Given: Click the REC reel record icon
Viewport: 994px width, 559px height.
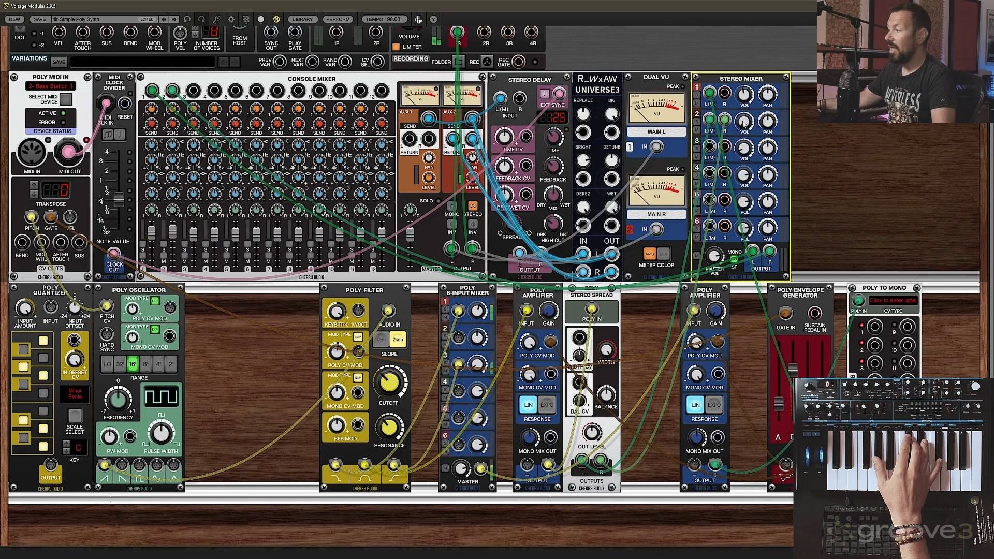Looking at the screenshot, I should (x=487, y=62).
